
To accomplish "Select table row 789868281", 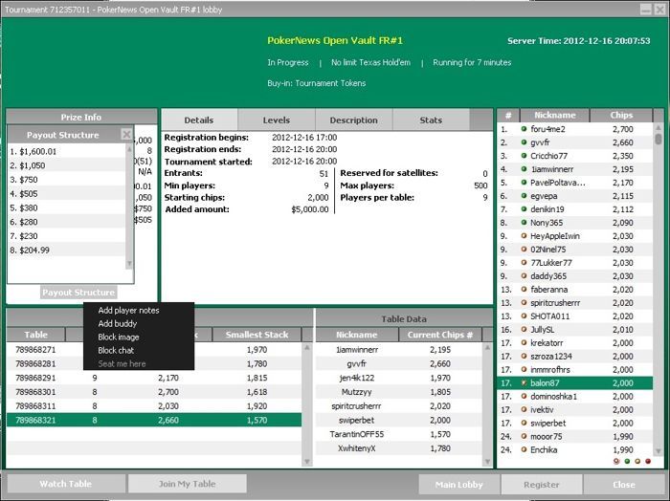I will 154,363.
